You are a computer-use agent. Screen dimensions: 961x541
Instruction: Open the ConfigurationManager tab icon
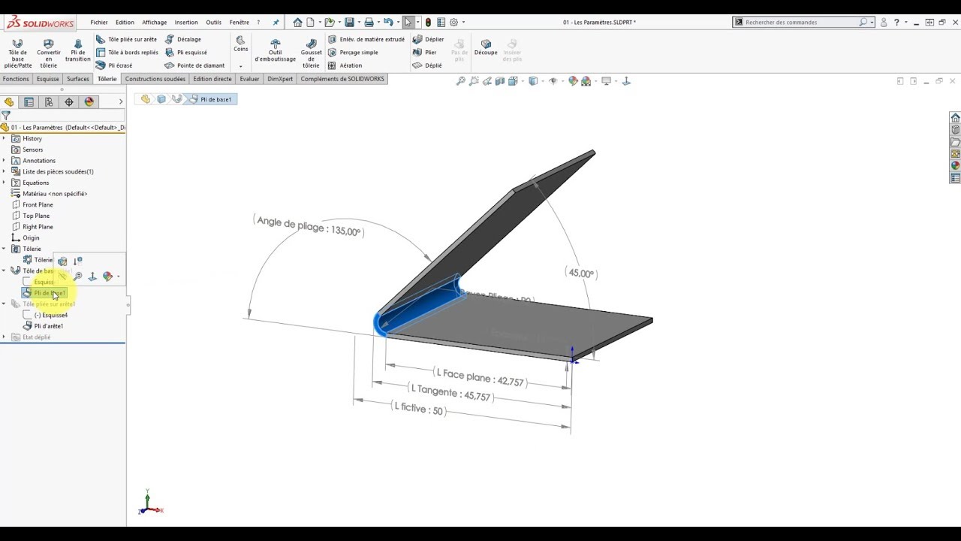tap(49, 102)
